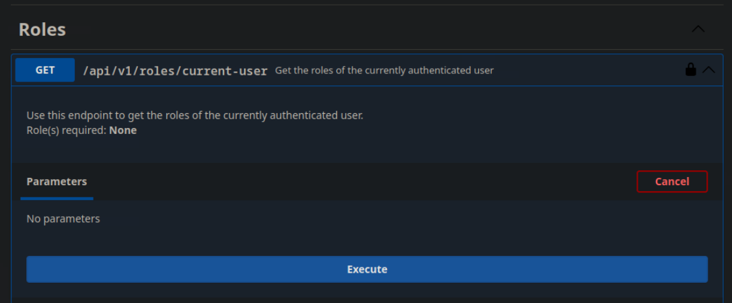Click the 'Role(s) required' label

pos(66,131)
